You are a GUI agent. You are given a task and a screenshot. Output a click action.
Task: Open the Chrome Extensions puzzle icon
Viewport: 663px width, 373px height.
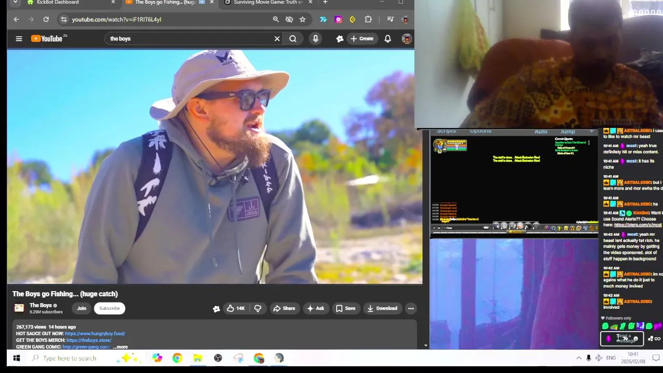(x=368, y=19)
